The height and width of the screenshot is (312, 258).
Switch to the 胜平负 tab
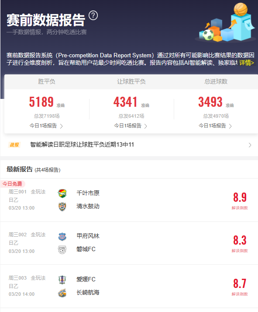coord(47,81)
